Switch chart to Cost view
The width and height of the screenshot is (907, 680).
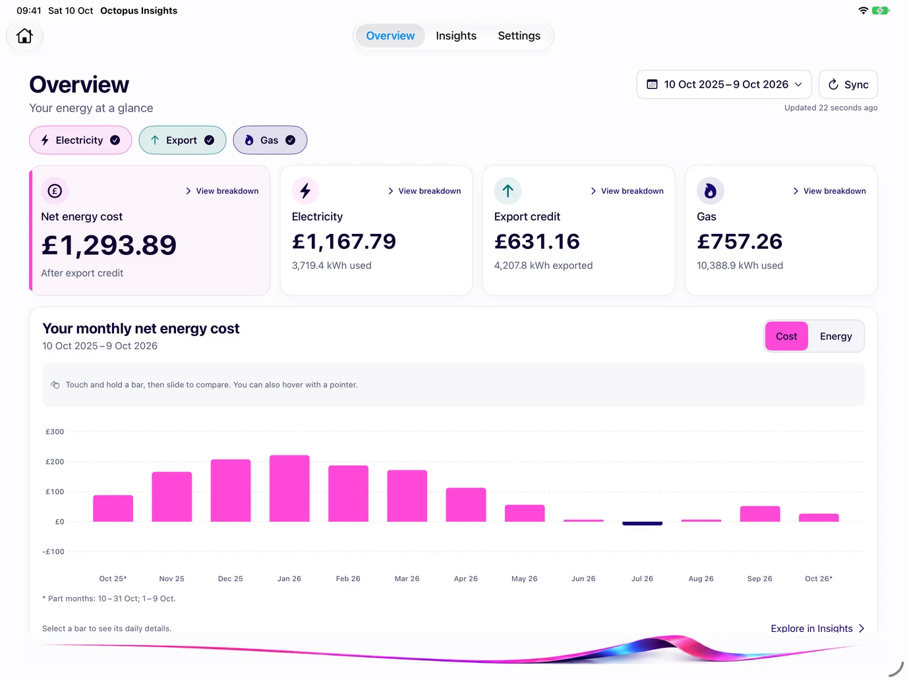click(x=786, y=336)
